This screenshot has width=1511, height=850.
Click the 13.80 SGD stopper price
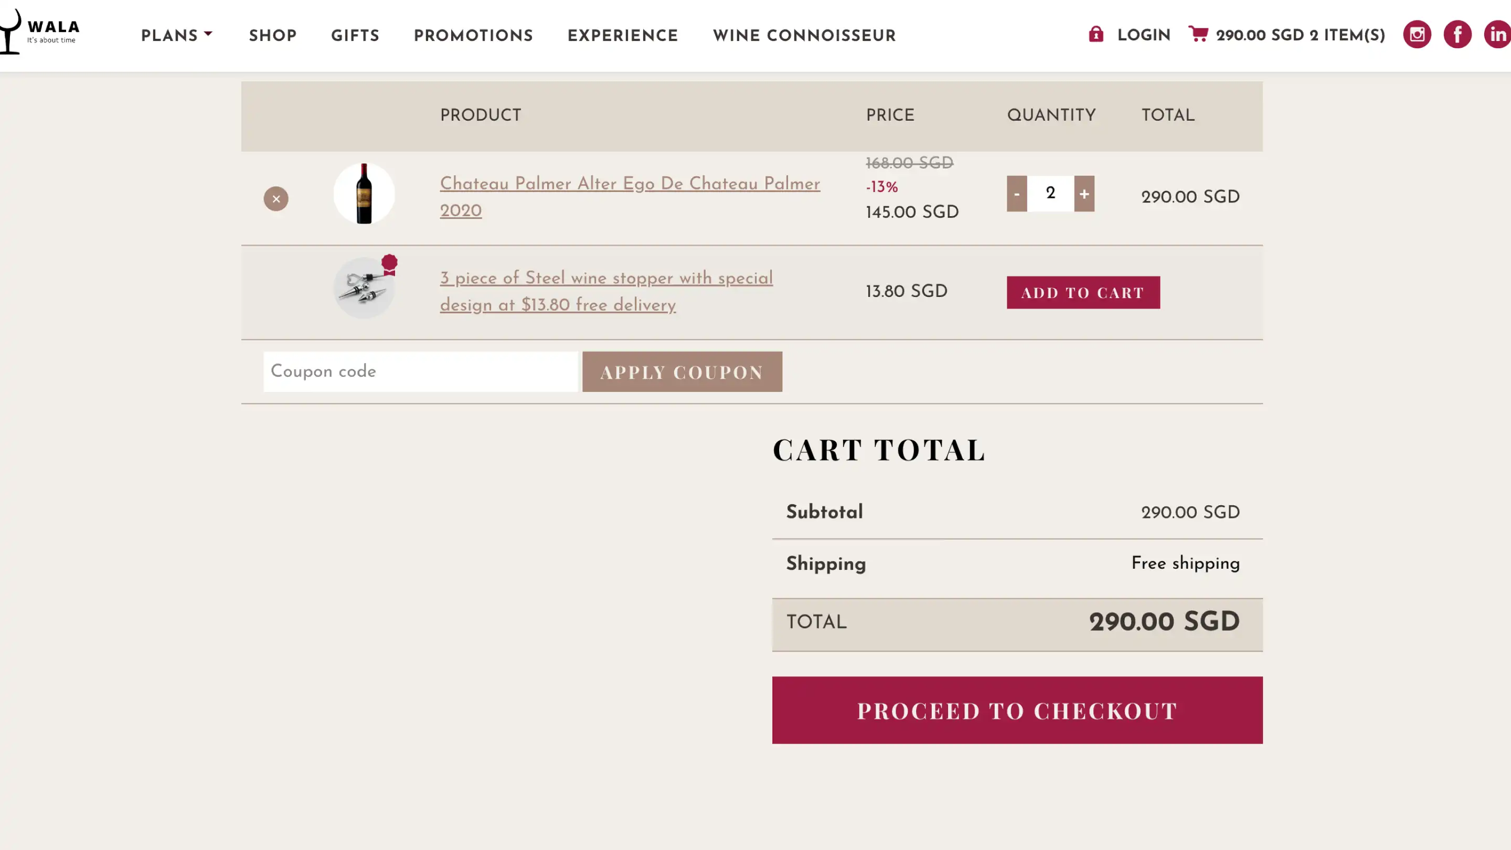906,292
